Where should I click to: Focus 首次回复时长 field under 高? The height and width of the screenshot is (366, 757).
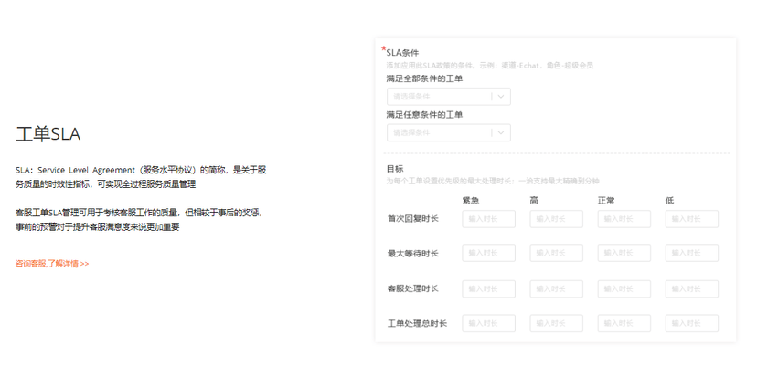pos(556,219)
